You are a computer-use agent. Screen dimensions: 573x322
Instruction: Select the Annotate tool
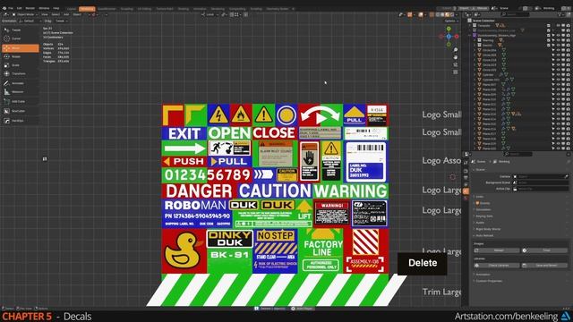tap(20, 83)
